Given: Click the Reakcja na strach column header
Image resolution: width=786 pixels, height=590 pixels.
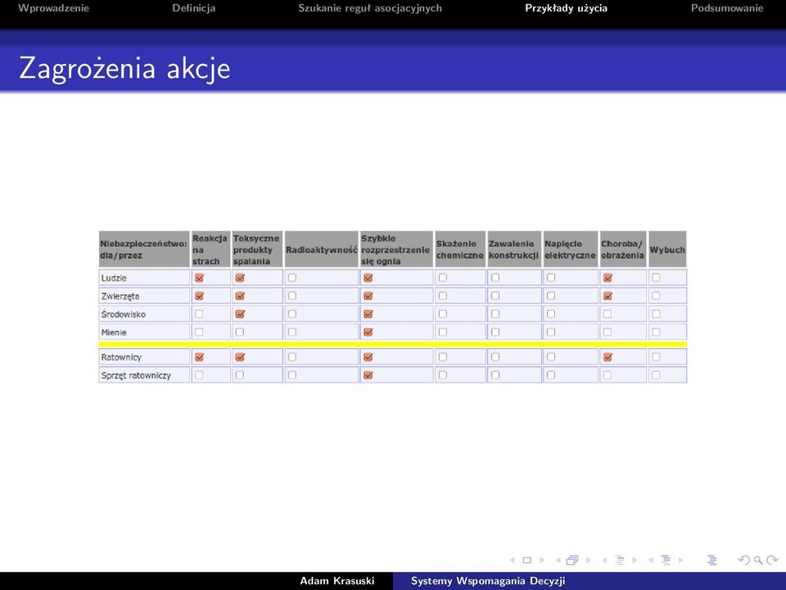Looking at the screenshot, I should coord(210,249).
